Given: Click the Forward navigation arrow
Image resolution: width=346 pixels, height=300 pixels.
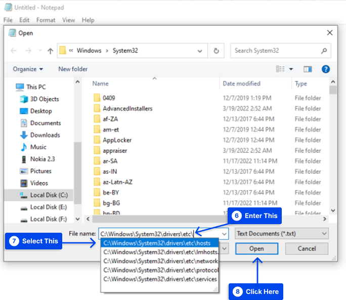Looking at the screenshot, I should coord(28,51).
